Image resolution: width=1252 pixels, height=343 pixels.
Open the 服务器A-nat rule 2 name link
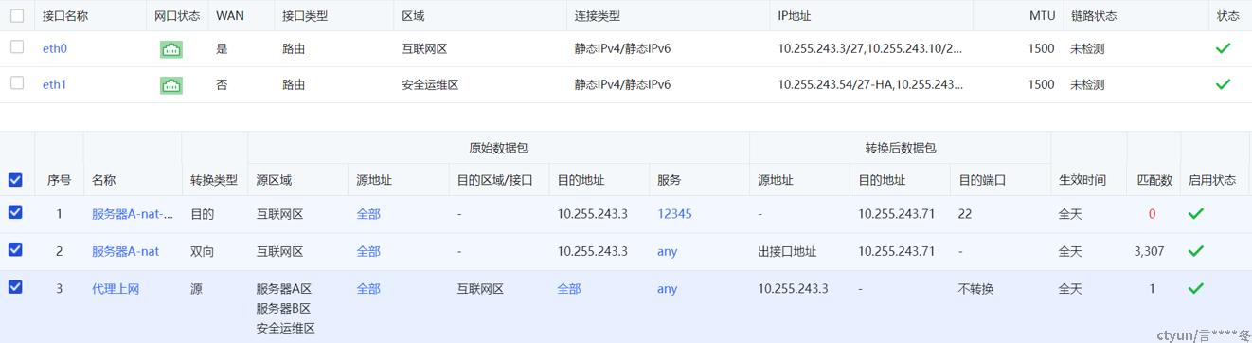tap(125, 251)
